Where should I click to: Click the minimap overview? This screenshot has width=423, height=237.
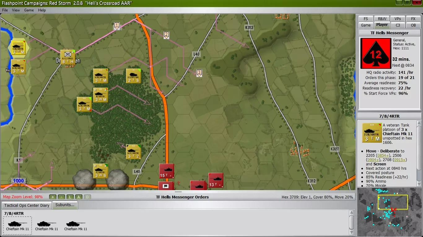click(389, 212)
